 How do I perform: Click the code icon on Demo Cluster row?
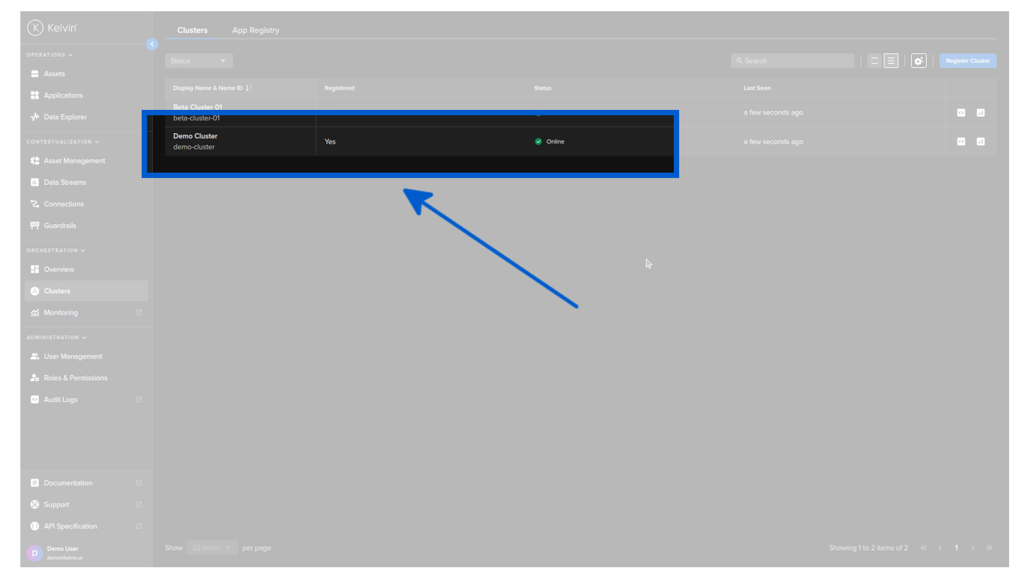pos(961,142)
